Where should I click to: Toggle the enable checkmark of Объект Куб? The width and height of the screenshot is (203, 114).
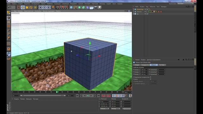tap(147, 9)
